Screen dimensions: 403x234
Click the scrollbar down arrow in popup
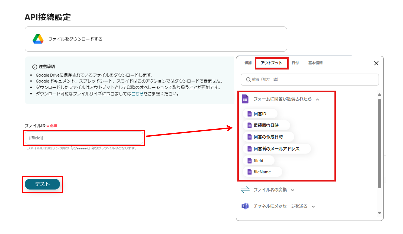[x=379, y=213]
